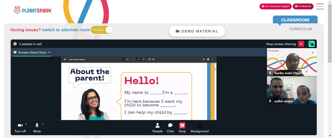Open the Background options
The width and height of the screenshot is (332, 138).
point(200,128)
